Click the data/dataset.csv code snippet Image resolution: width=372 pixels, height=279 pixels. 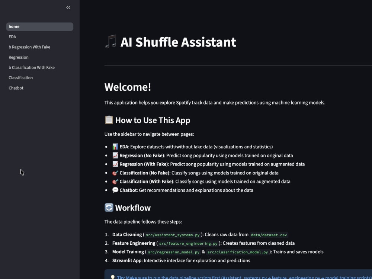pyautogui.click(x=269, y=235)
